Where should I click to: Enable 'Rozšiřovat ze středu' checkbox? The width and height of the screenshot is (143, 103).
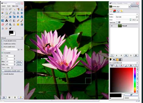[x=3, y=44]
